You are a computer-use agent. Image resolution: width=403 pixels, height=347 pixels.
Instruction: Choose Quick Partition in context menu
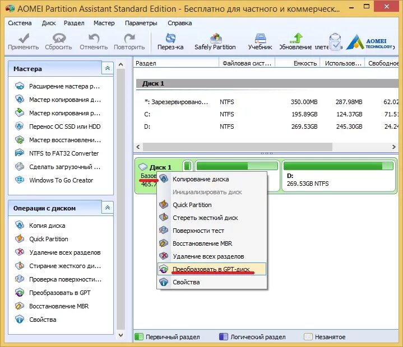pyautogui.click(x=212, y=205)
